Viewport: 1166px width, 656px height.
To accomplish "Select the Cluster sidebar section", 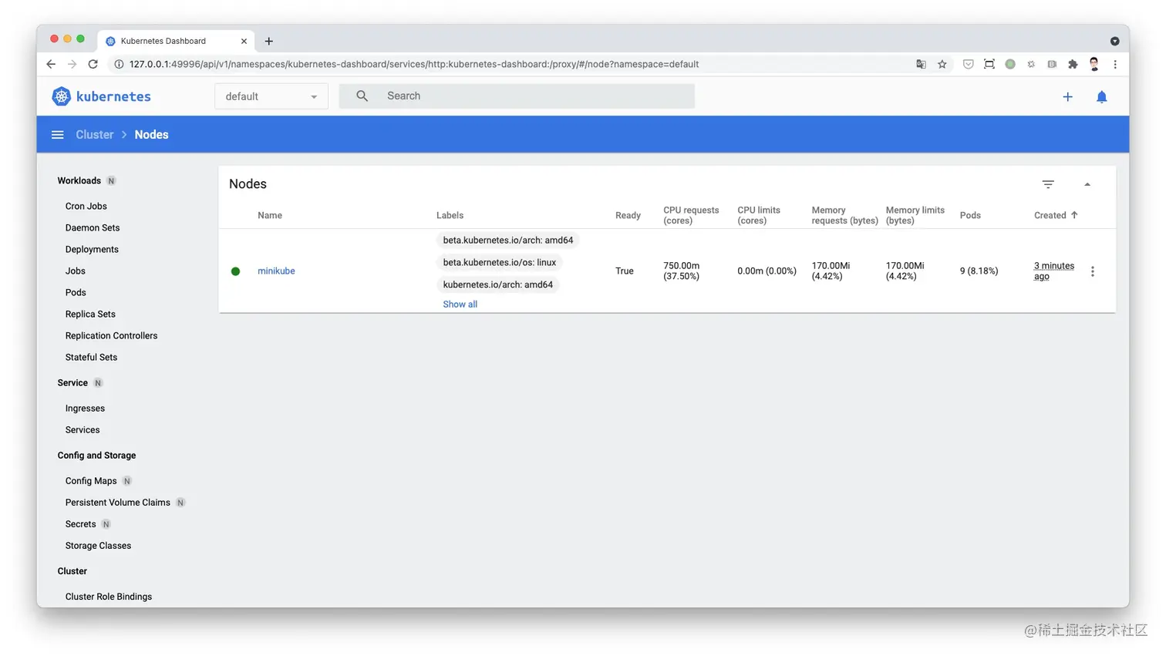I will coord(72,570).
